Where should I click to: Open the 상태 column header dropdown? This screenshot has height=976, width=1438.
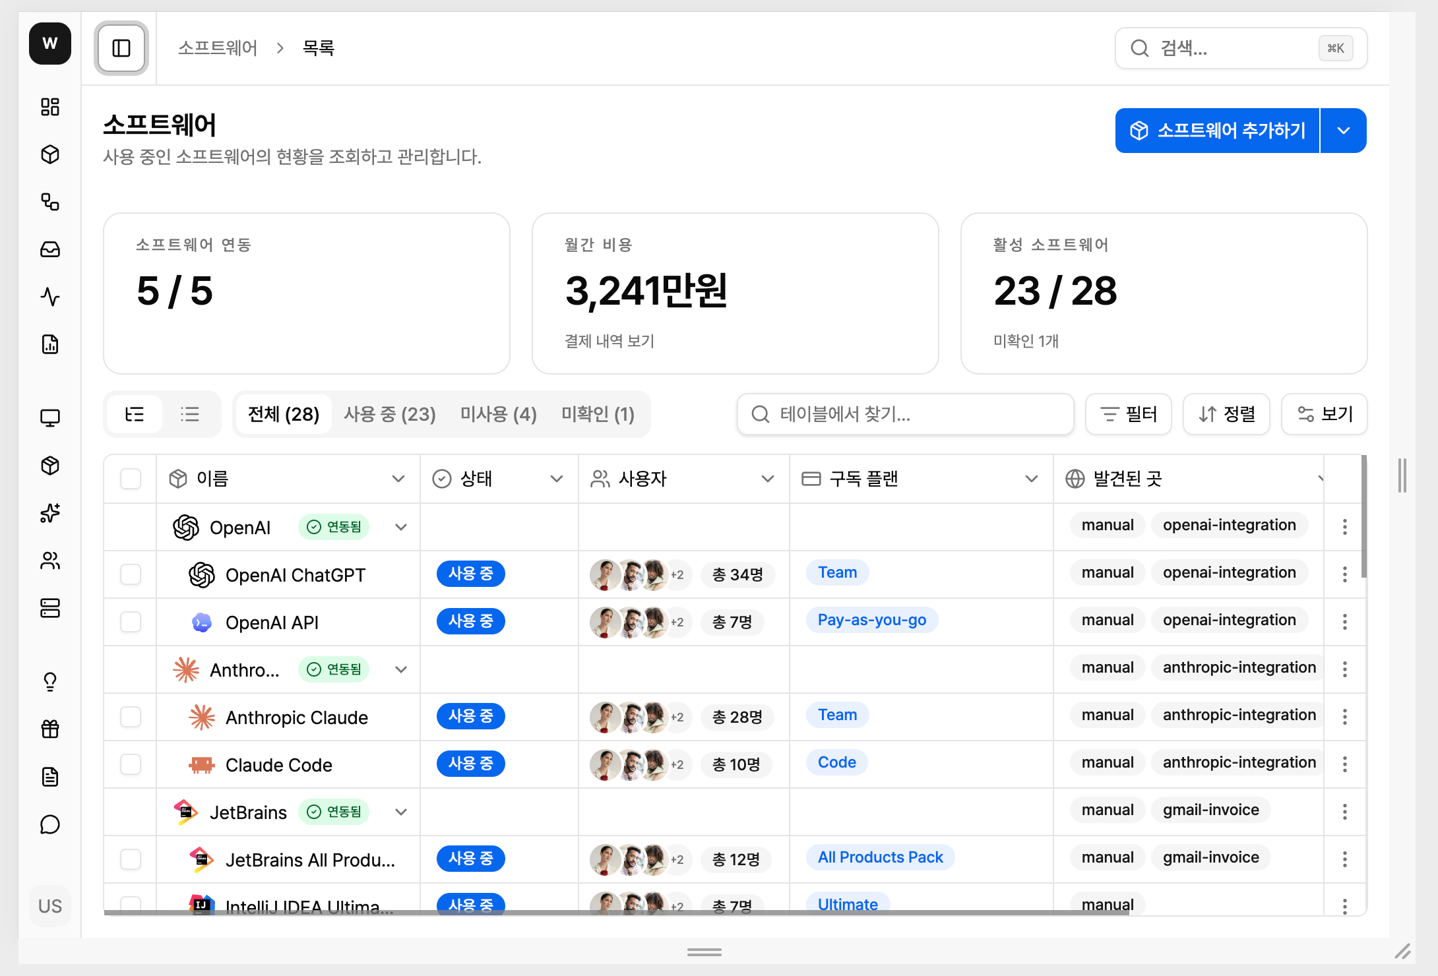pos(557,479)
